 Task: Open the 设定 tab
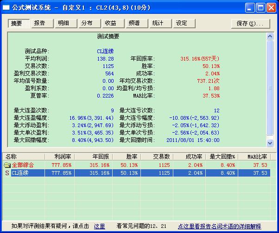point(182,23)
